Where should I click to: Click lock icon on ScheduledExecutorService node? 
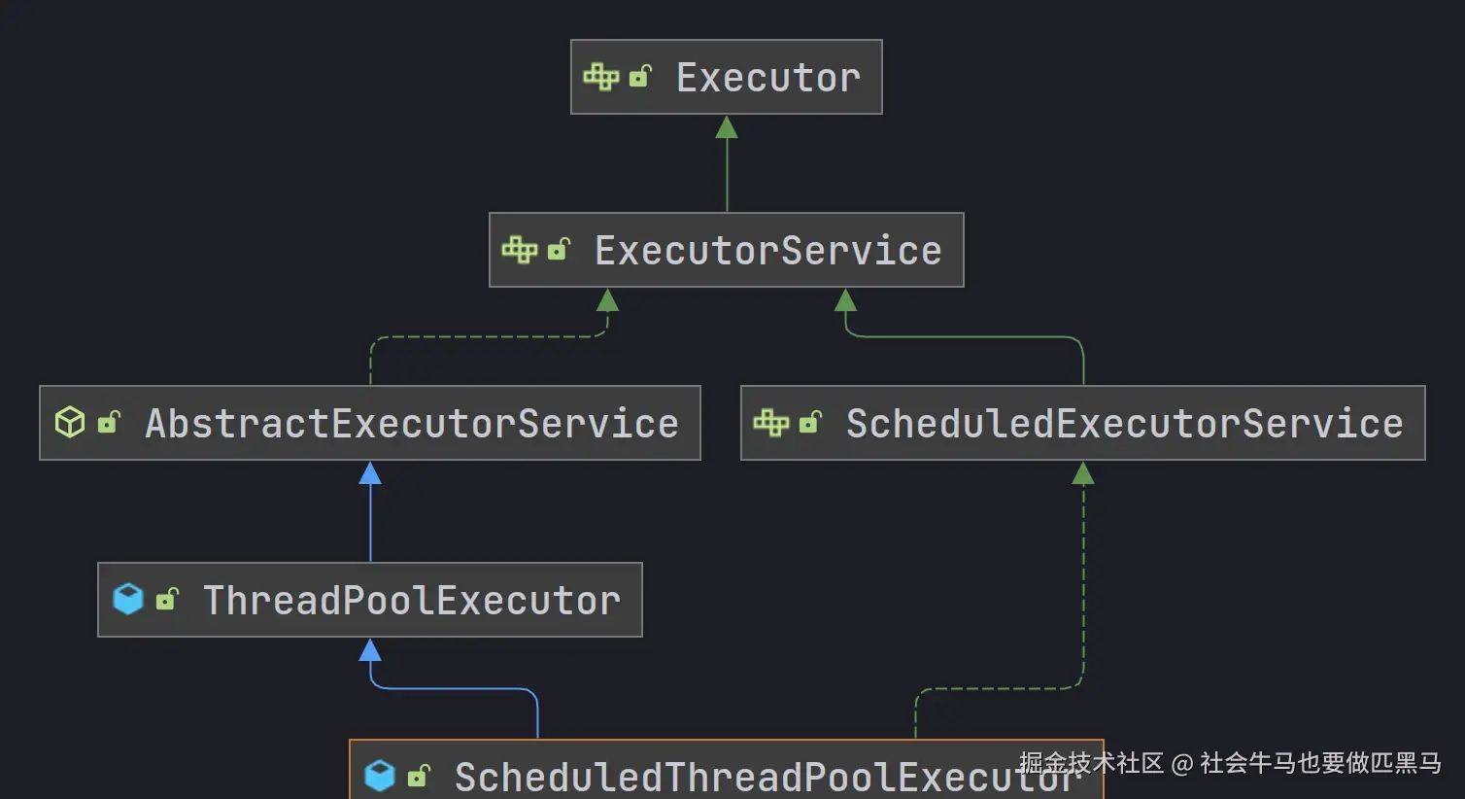[x=810, y=423]
